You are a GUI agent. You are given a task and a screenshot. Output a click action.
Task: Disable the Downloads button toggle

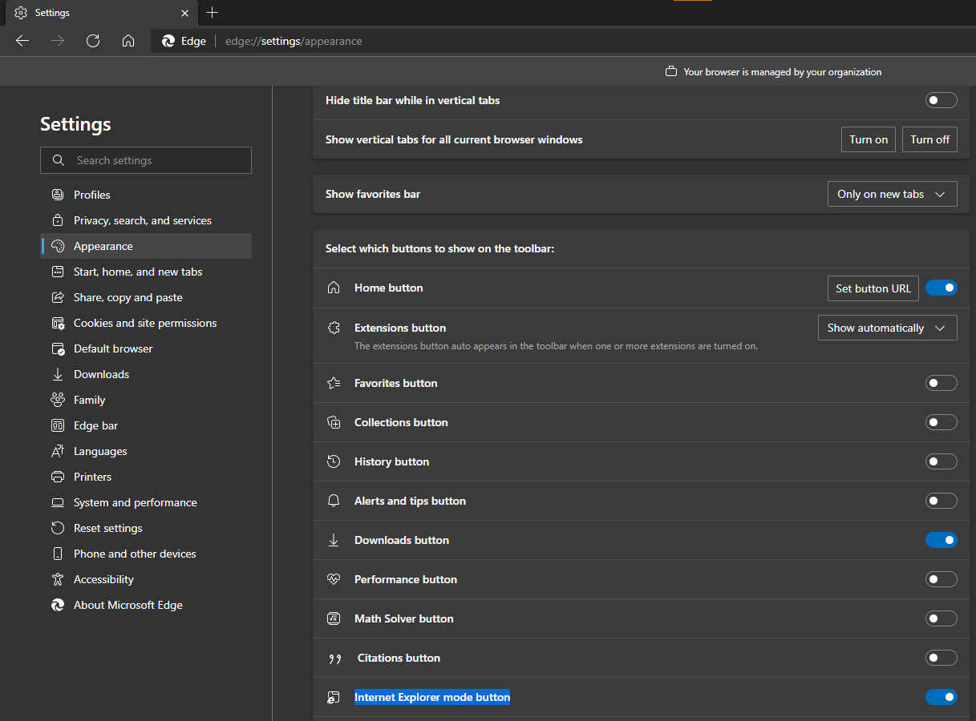point(942,540)
